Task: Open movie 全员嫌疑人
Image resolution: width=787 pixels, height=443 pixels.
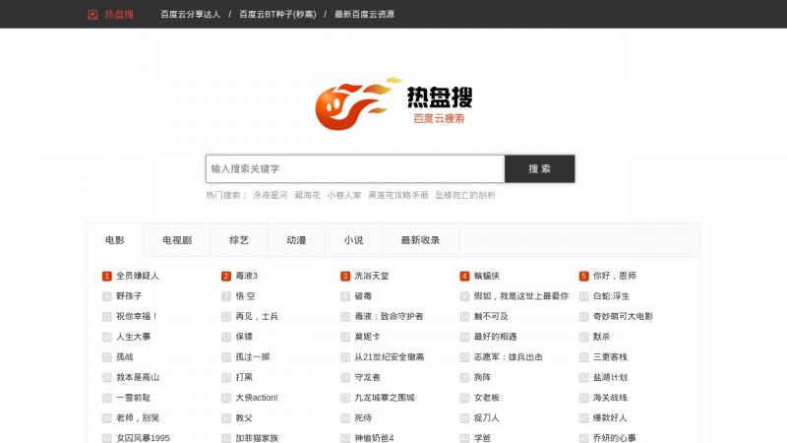Action: [138, 276]
